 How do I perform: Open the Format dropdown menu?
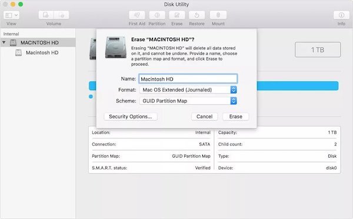click(188, 89)
